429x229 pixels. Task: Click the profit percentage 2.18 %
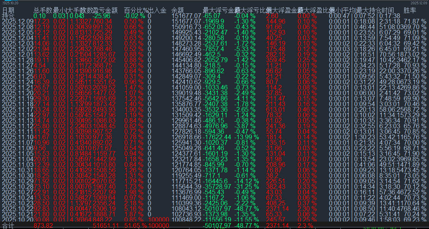tap(134, 203)
